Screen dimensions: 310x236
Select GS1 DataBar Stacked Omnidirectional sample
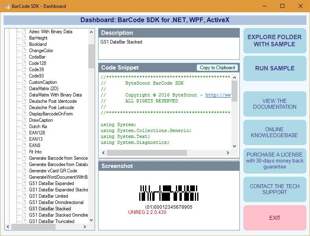tap(58, 215)
